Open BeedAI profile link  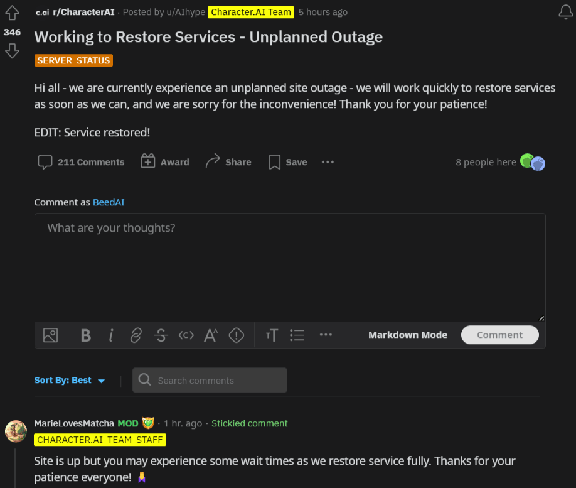click(109, 202)
